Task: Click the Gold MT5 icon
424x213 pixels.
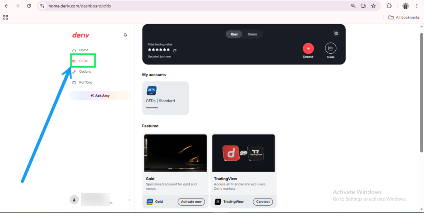Action: (x=149, y=202)
